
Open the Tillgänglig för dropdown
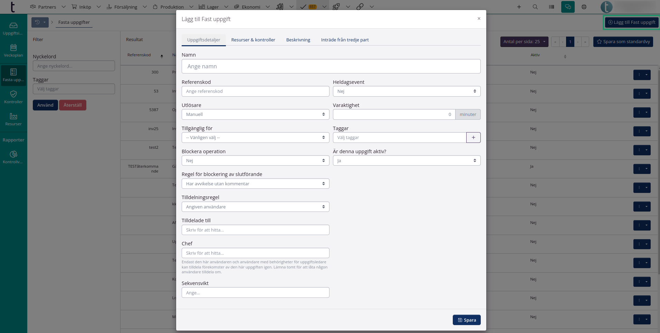[x=255, y=138]
